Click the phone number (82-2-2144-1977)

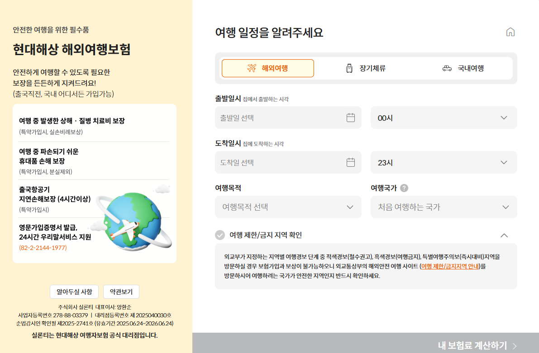[x=43, y=248]
